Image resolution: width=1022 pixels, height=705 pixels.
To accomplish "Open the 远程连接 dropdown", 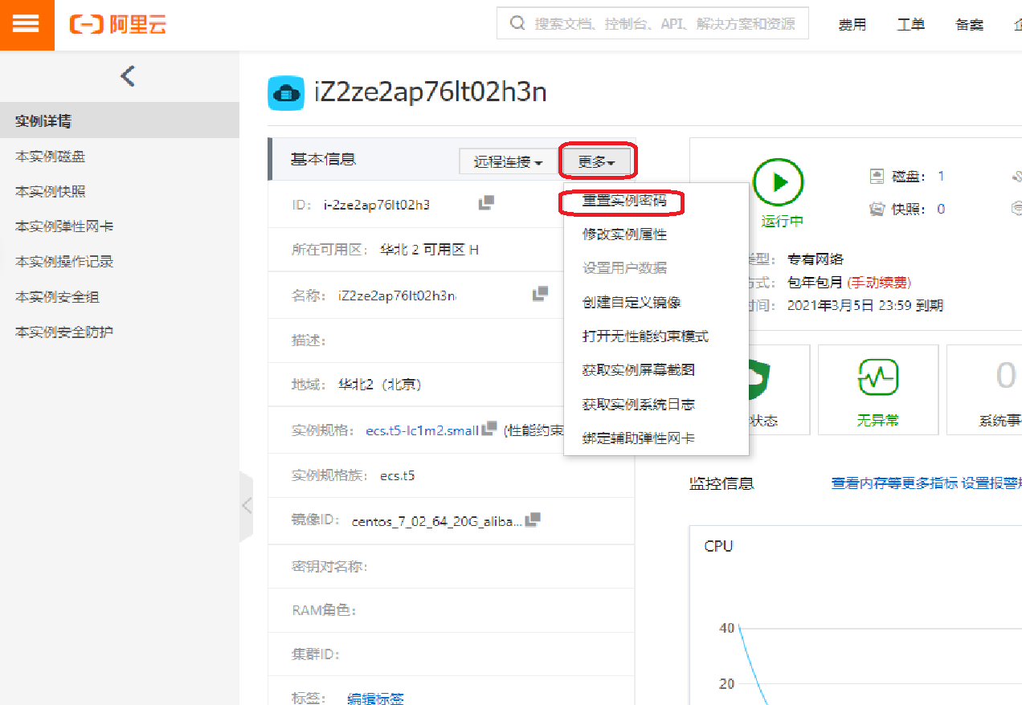I will pos(508,161).
